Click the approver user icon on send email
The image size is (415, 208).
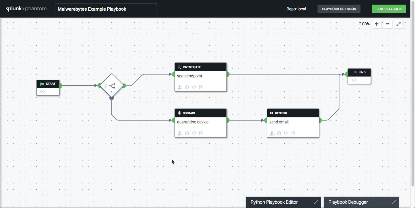coord(272,133)
